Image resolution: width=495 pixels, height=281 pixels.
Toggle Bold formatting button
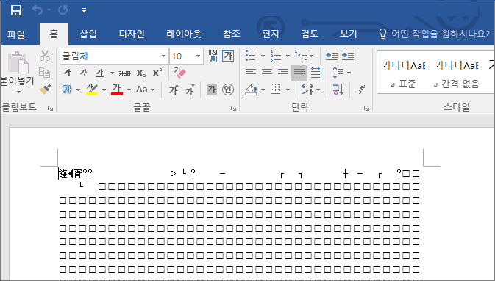[67, 73]
